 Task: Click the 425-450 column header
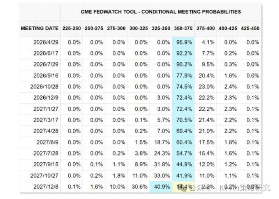250,28
